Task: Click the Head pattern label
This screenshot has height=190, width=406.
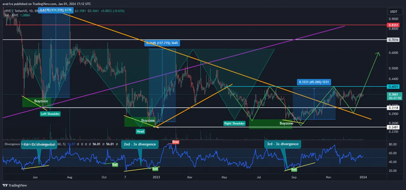Action: click(141, 131)
